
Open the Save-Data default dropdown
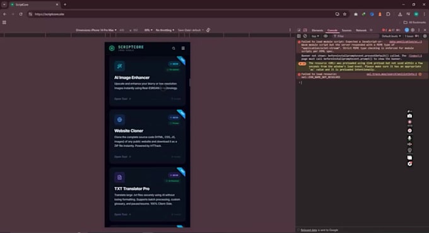(x=191, y=30)
